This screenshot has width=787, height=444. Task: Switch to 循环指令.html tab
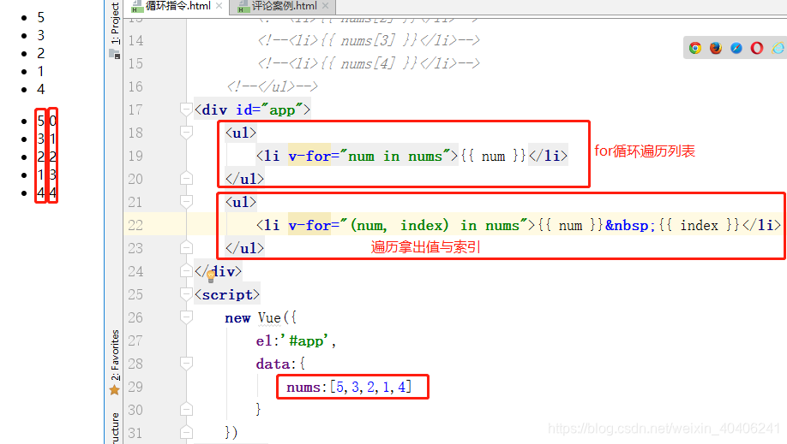tap(177, 6)
